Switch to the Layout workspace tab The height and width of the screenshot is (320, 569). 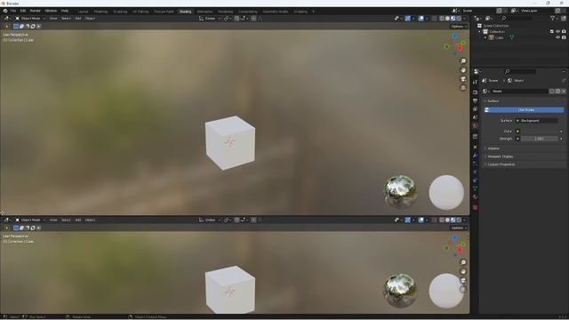(83, 12)
